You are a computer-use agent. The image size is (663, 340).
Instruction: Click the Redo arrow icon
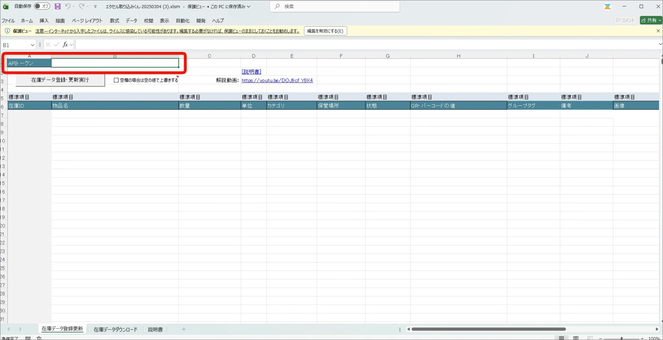click(81, 6)
